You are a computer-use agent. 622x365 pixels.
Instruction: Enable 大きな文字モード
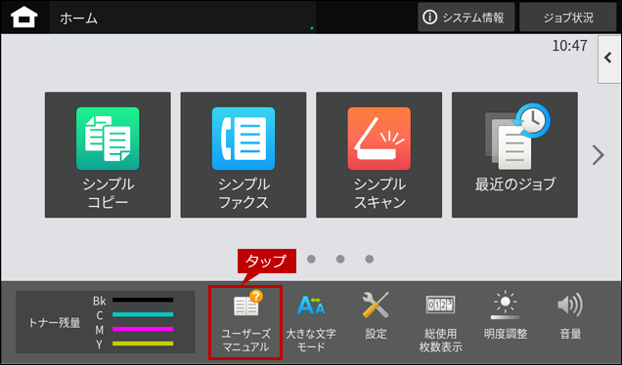point(311,322)
